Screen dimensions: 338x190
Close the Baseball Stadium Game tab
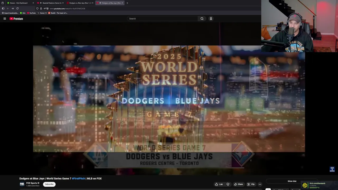click(63, 3)
